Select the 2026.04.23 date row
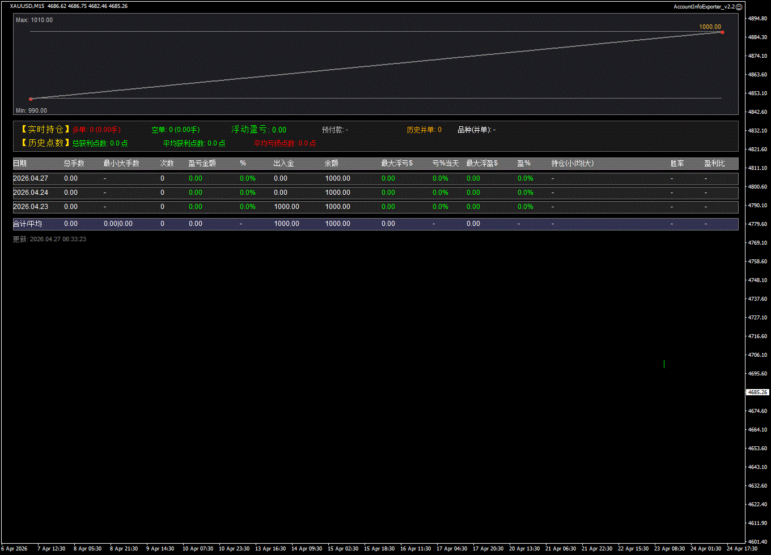The height and width of the screenshot is (555, 771). 31,207
